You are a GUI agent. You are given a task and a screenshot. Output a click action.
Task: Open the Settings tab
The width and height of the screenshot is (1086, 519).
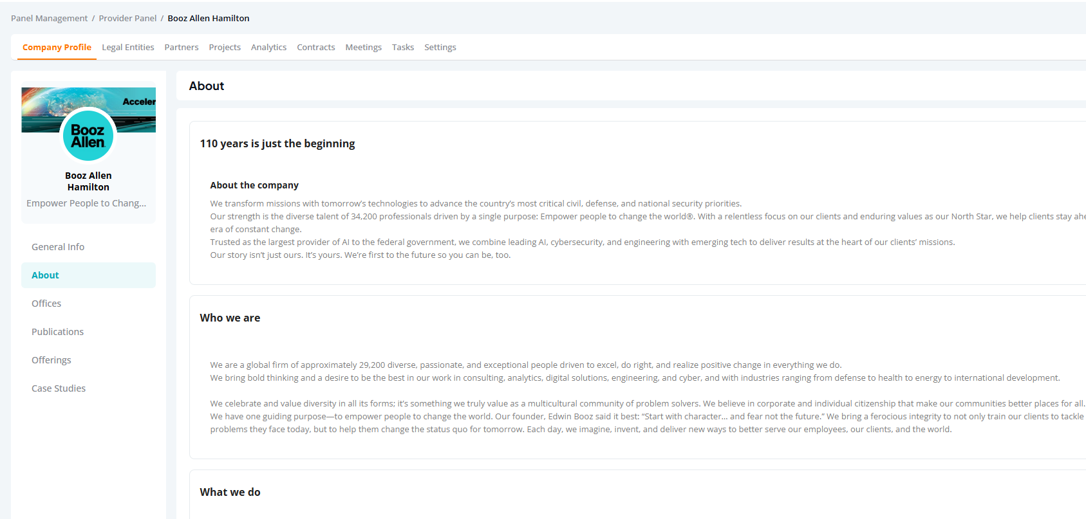(440, 47)
